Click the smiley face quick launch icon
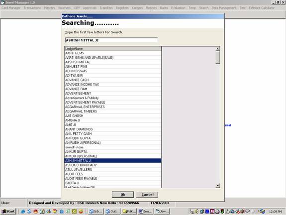 pyautogui.click(x=81, y=212)
